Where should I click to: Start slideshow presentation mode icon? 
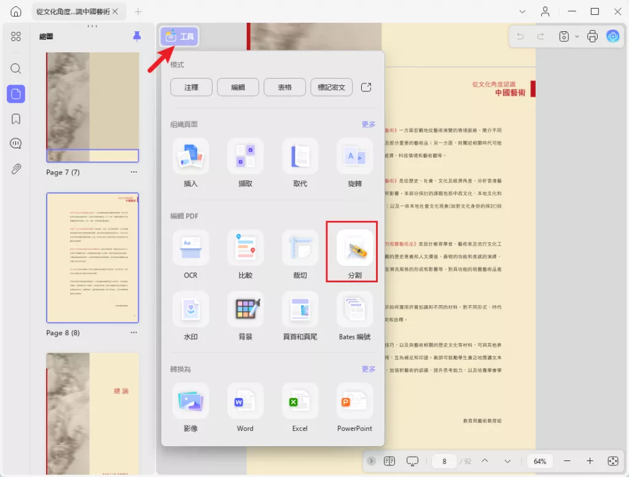pos(412,461)
